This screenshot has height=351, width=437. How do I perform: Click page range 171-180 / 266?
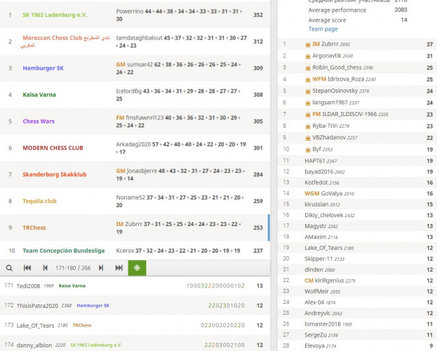73,268
